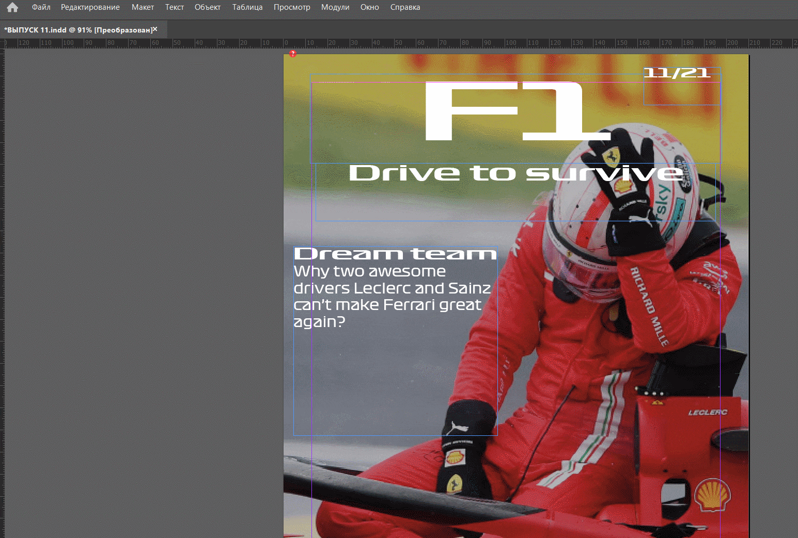Select the 11/21 issue number text
The image size is (798, 538).
(677, 73)
